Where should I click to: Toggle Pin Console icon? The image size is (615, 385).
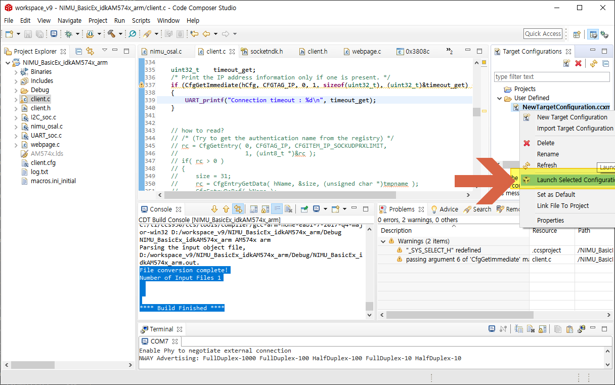304,209
